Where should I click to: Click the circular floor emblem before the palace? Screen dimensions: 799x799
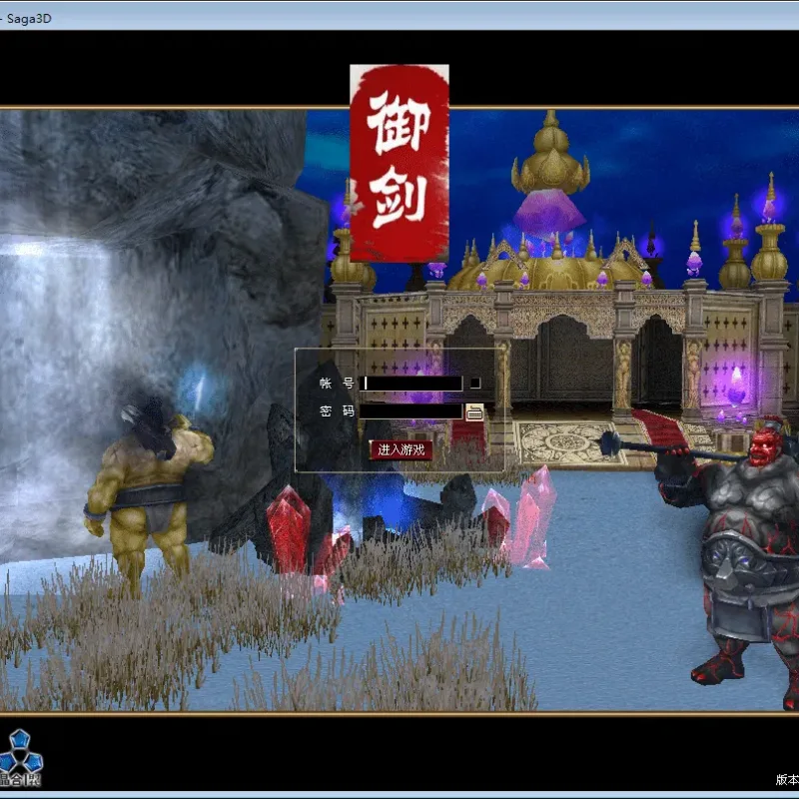pyautogui.click(x=567, y=442)
